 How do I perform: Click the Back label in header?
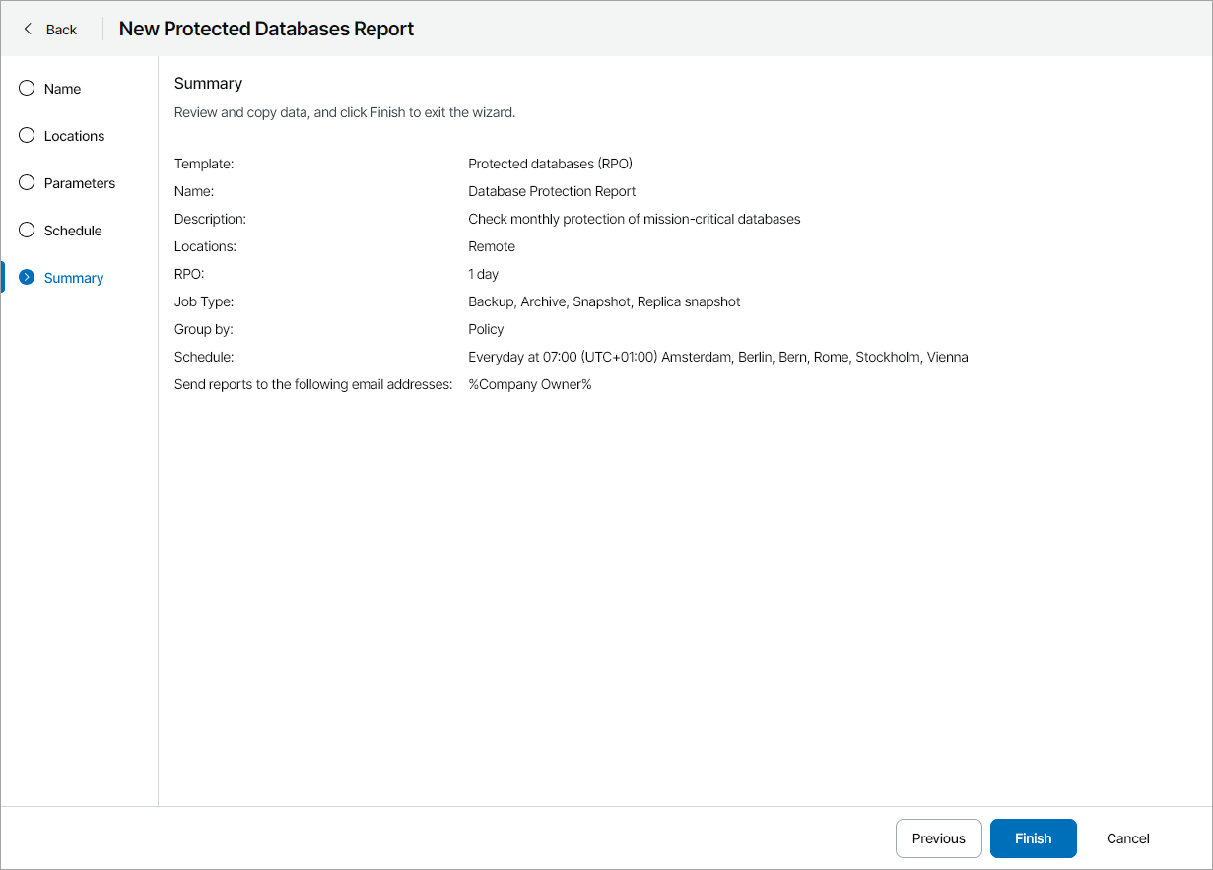(x=61, y=30)
